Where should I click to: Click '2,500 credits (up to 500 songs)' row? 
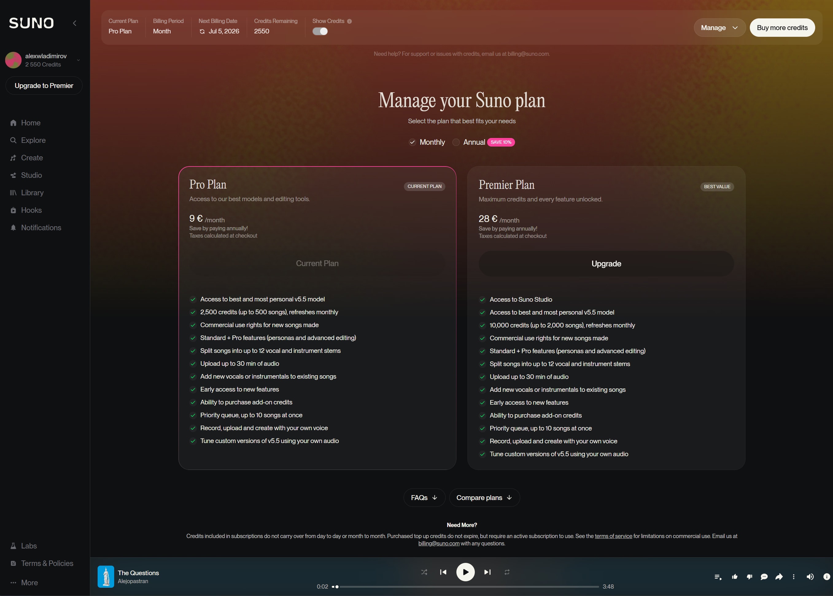(x=264, y=312)
